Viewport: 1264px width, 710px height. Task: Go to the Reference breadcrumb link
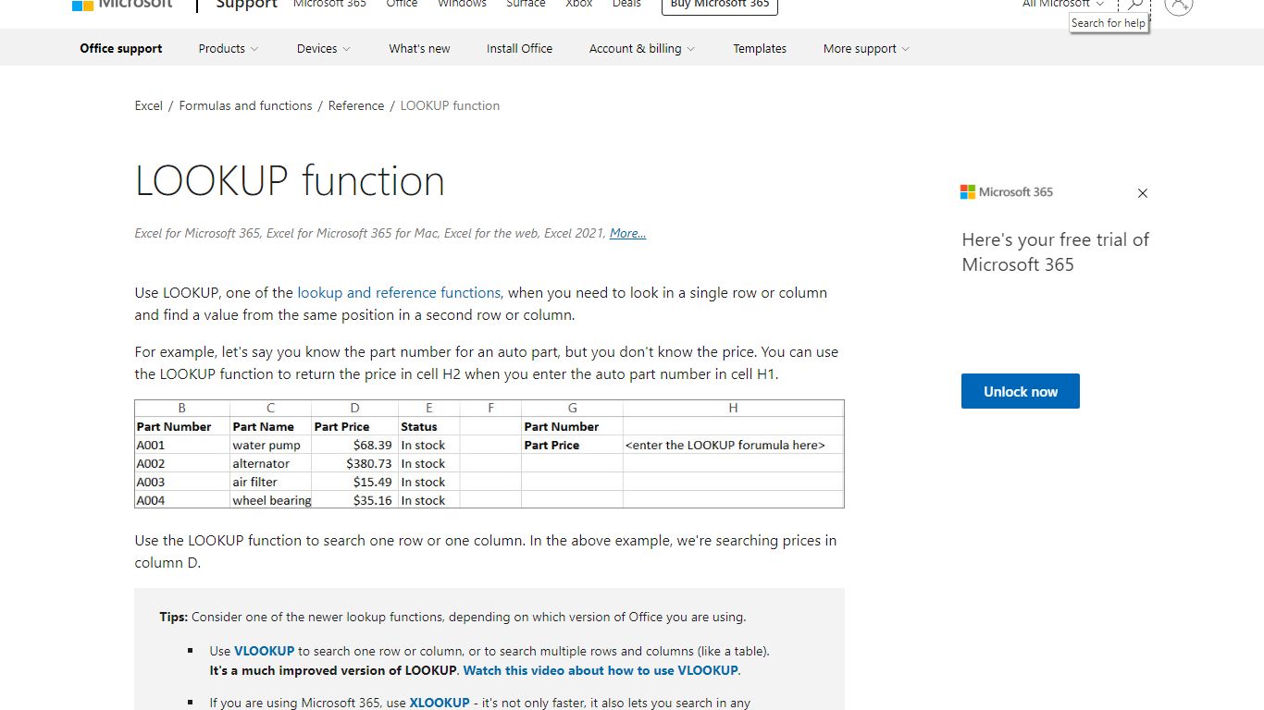click(x=356, y=106)
